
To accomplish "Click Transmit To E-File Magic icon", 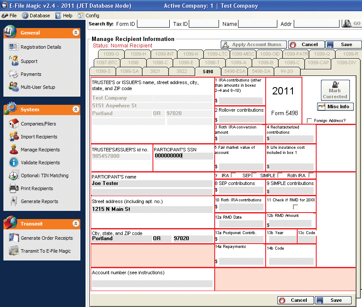I will [x=13, y=251].
